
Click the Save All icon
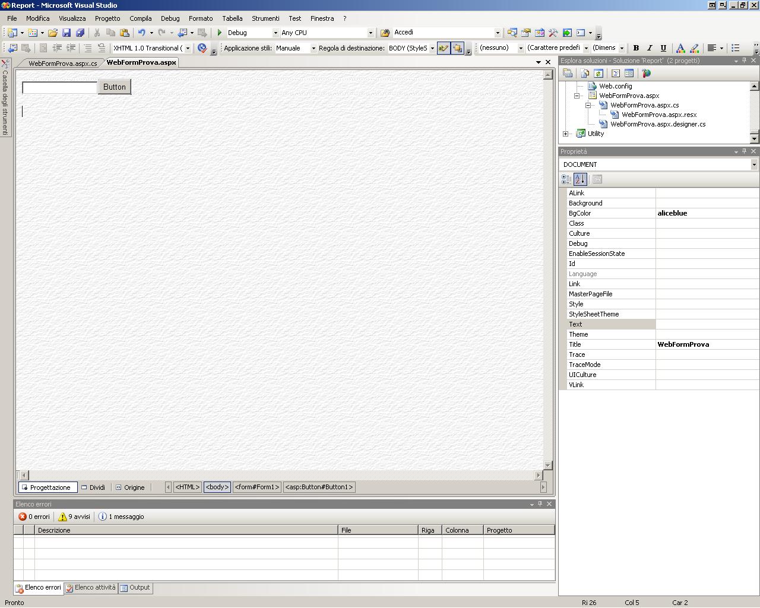click(x=80, y=33)
